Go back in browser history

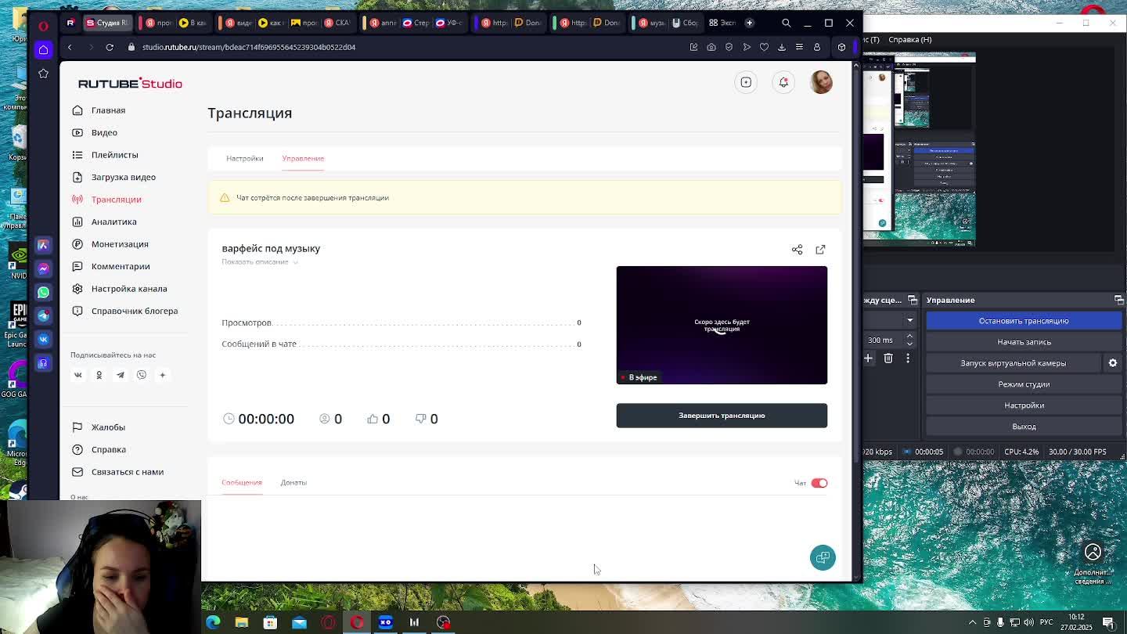(69, 47)
